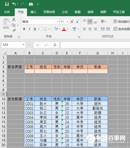
Task: Open the undo history dropdown arrow
Action: [18, 4]
